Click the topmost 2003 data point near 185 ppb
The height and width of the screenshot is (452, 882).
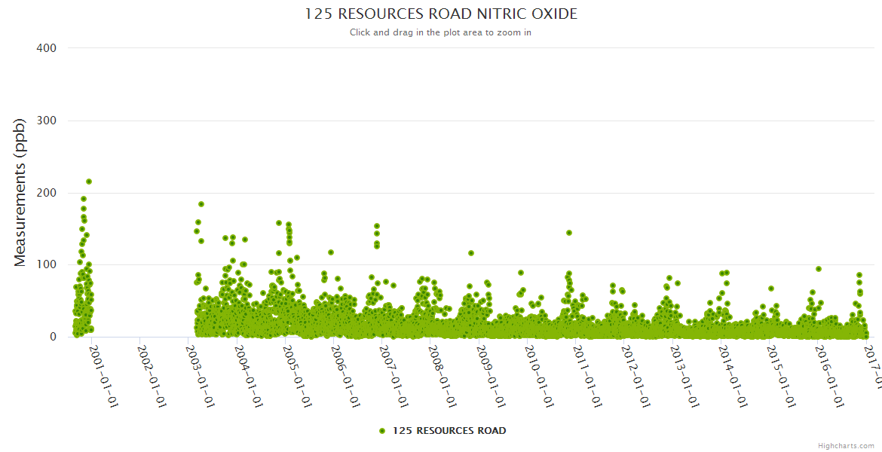pyautogui.click(x=201, y=204)
